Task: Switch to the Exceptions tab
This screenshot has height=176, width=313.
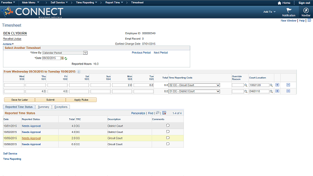Action: pyautogui.click(x=61, y=107)
